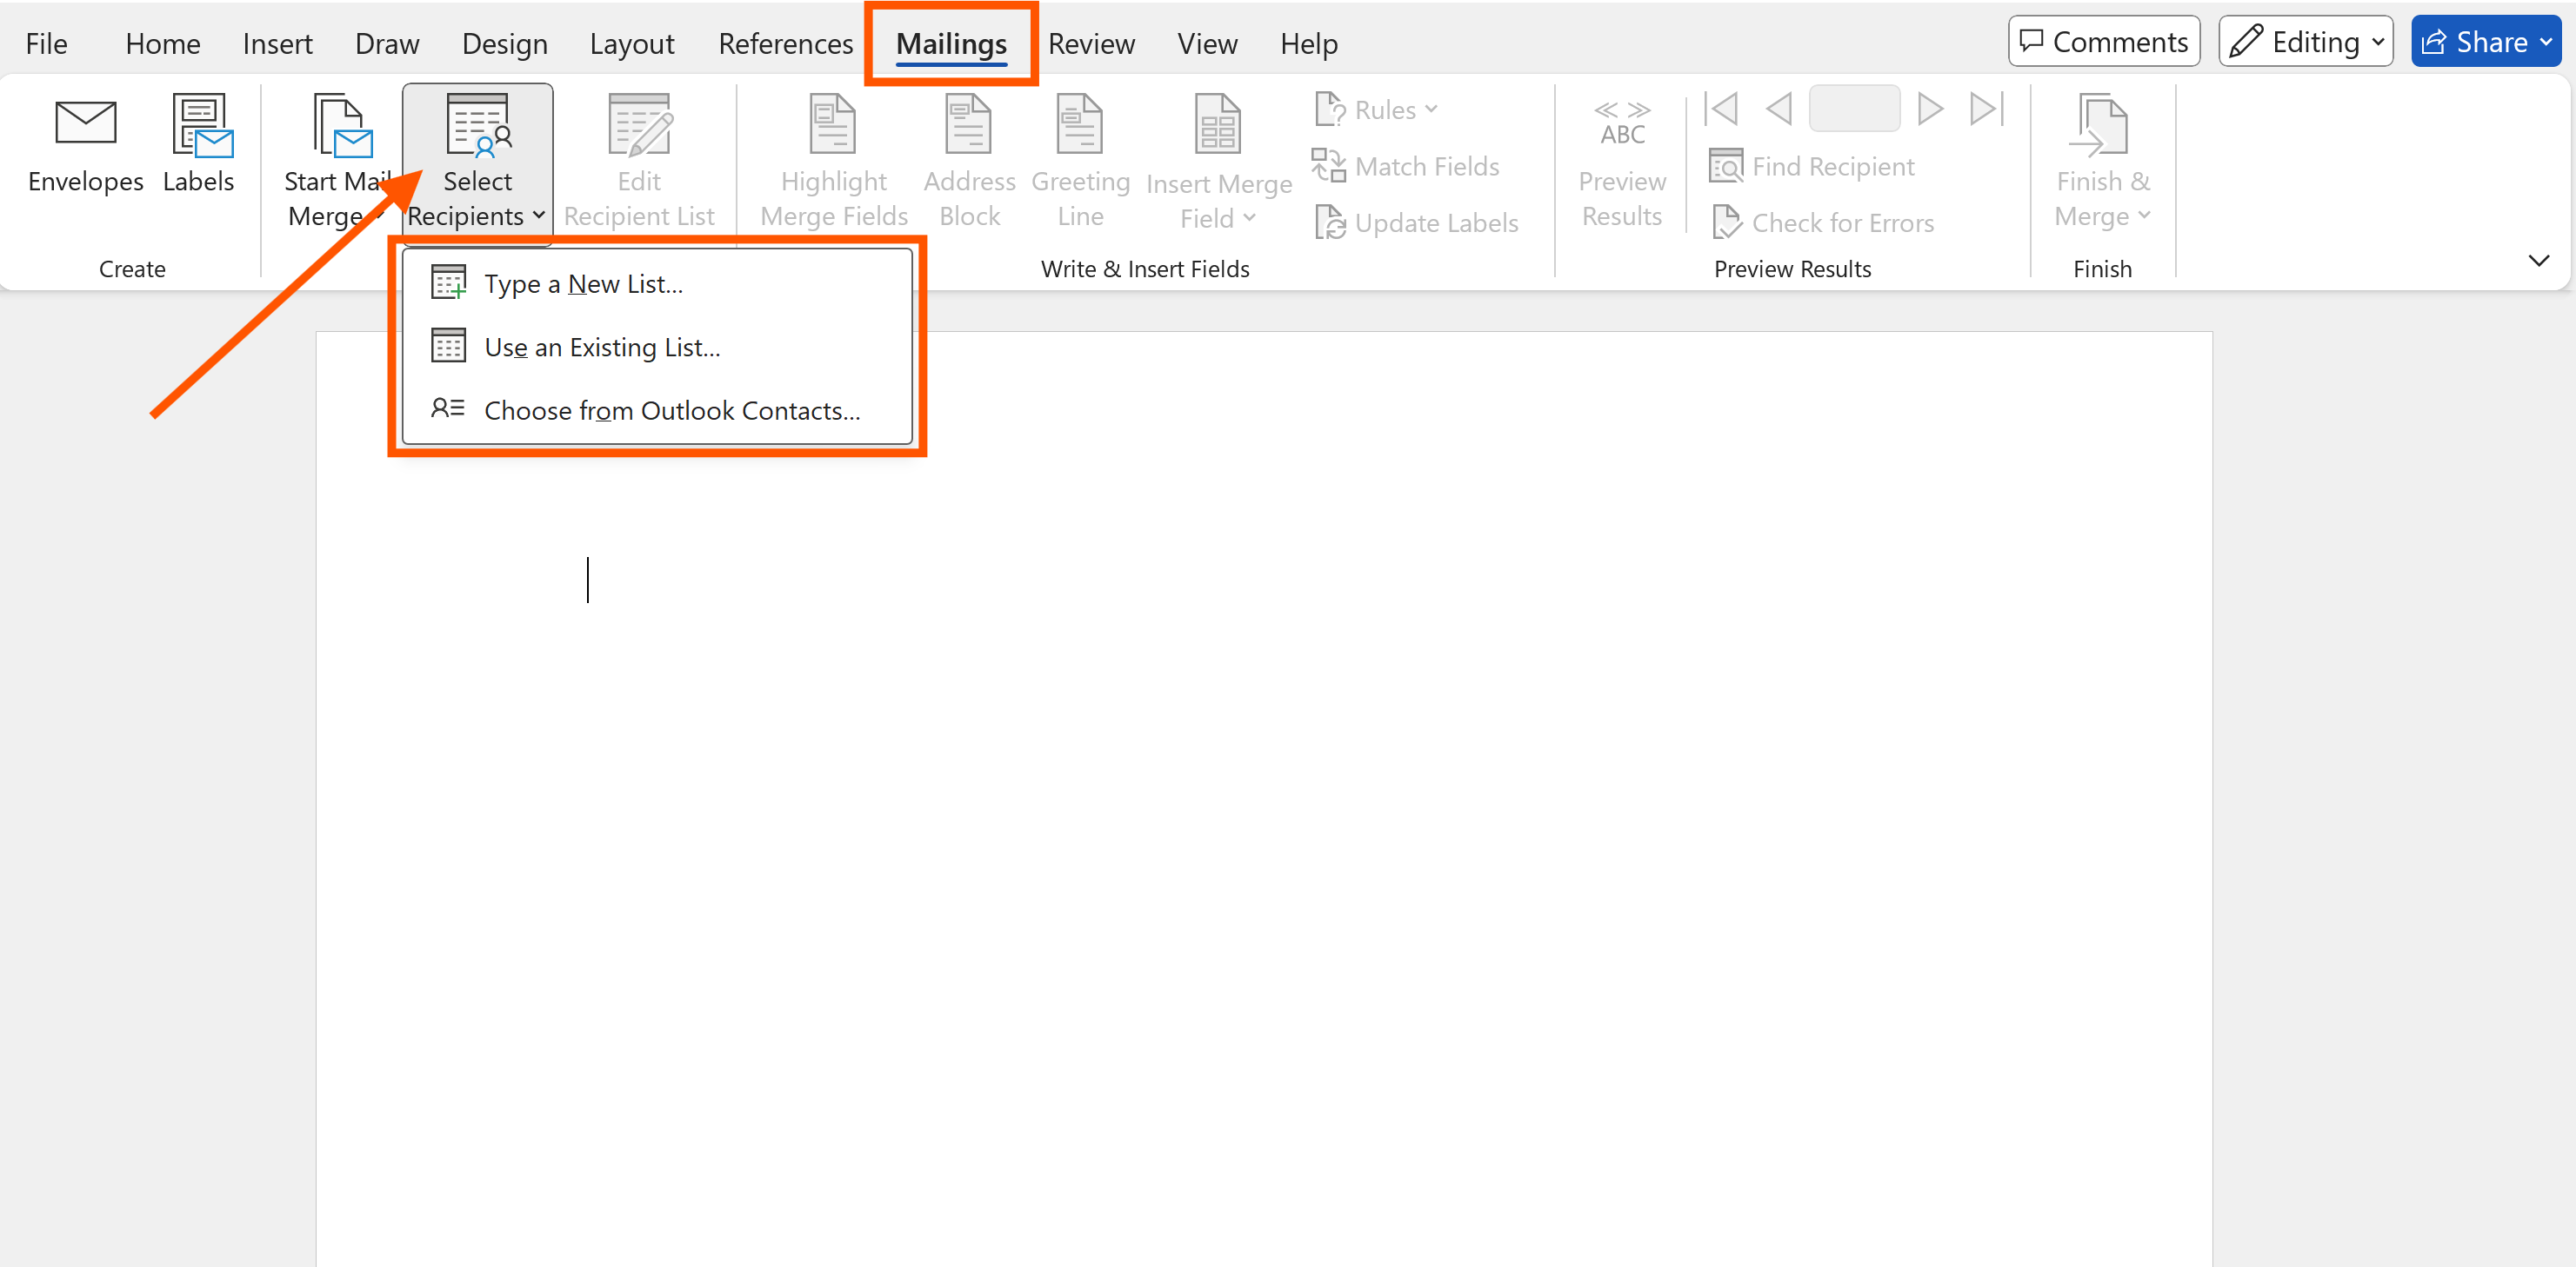Choose from Outlook Contacts option
2576x1267 pixels.
657,409
